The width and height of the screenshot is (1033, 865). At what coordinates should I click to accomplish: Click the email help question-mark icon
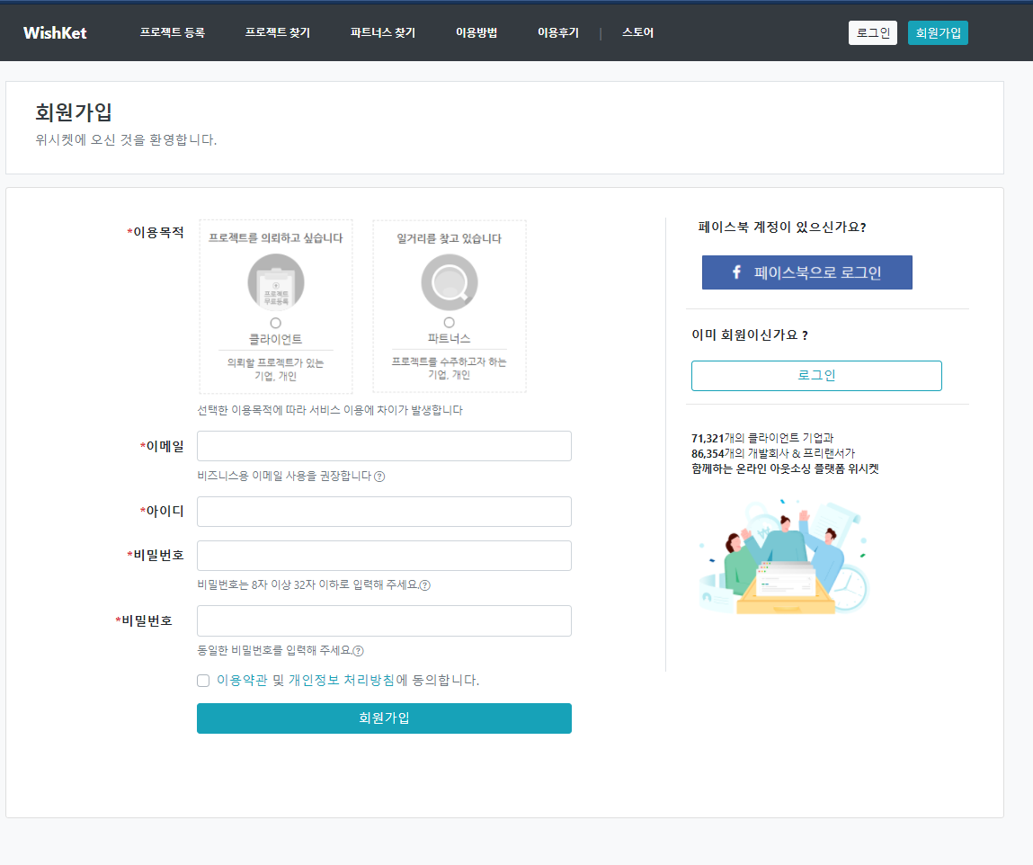pos(379,477)
